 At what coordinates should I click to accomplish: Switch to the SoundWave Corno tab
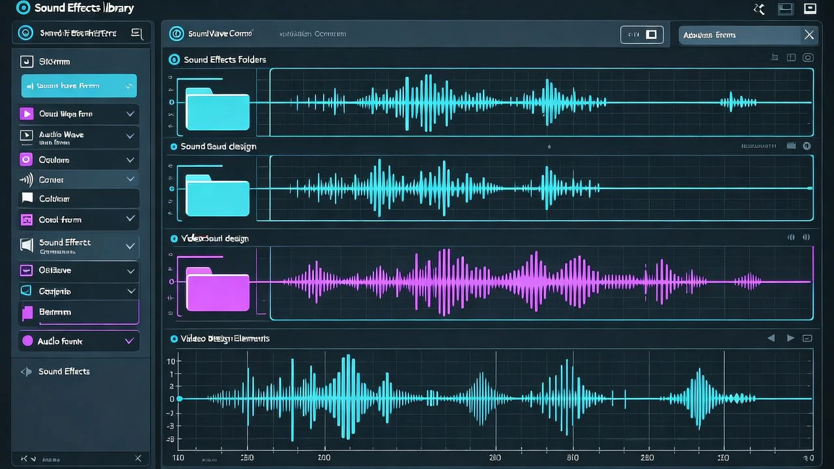(x=211, y=34)
